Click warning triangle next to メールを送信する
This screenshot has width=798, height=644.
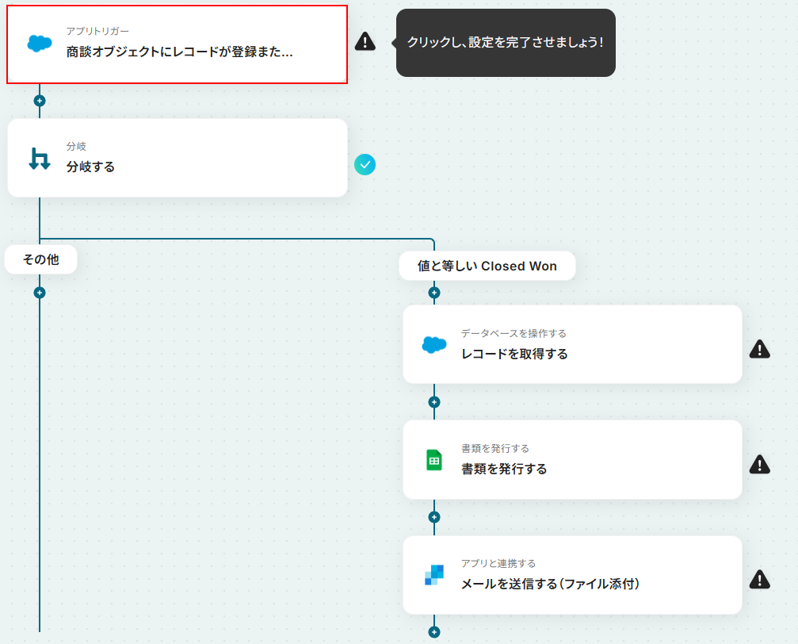point(759,579)
